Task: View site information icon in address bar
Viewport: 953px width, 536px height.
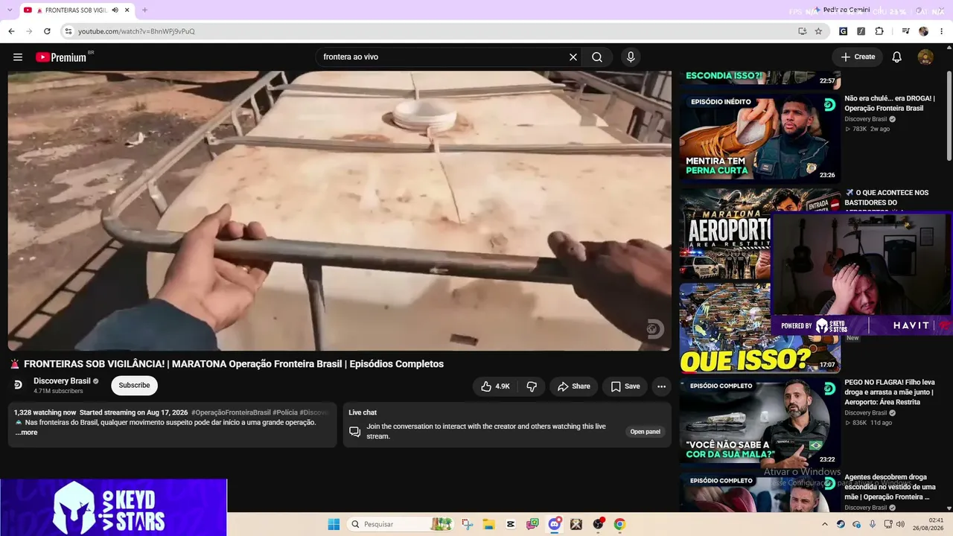Action: (68, 31)
